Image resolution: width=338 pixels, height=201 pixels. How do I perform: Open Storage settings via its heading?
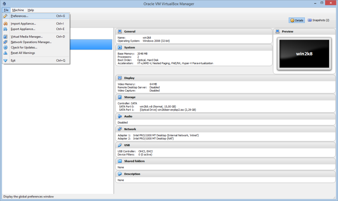(130, 97)
